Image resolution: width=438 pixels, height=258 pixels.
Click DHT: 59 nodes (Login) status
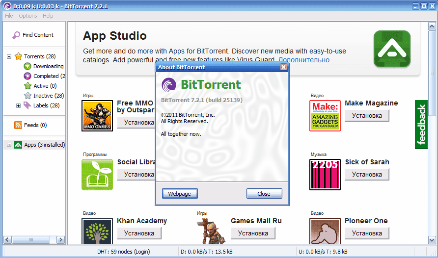click(123, 252)
